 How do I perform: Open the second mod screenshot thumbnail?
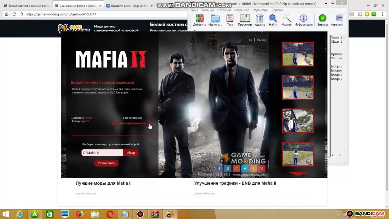(298, 88)
